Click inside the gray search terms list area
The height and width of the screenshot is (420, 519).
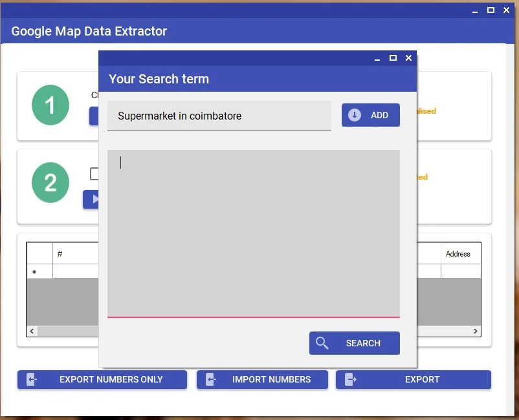coord(253,233)
